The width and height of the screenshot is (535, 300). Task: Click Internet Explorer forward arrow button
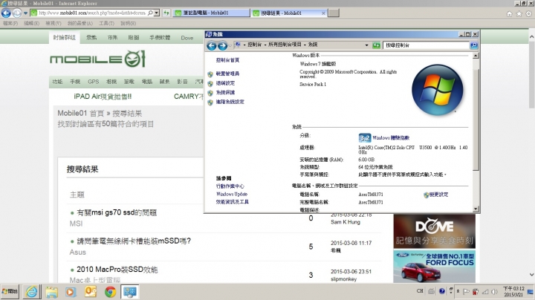point(16,13)
